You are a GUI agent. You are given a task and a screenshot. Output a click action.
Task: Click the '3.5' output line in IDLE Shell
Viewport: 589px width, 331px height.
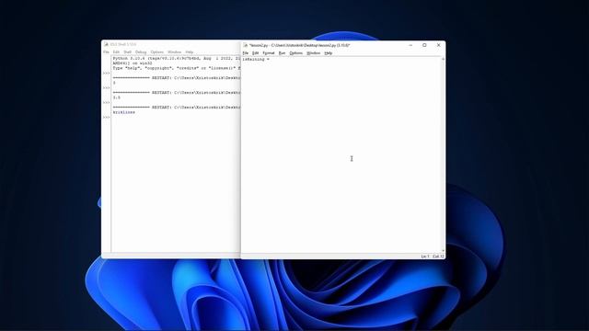(x=117, y=97)
